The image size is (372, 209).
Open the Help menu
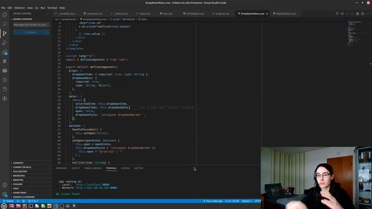point(62,8)
